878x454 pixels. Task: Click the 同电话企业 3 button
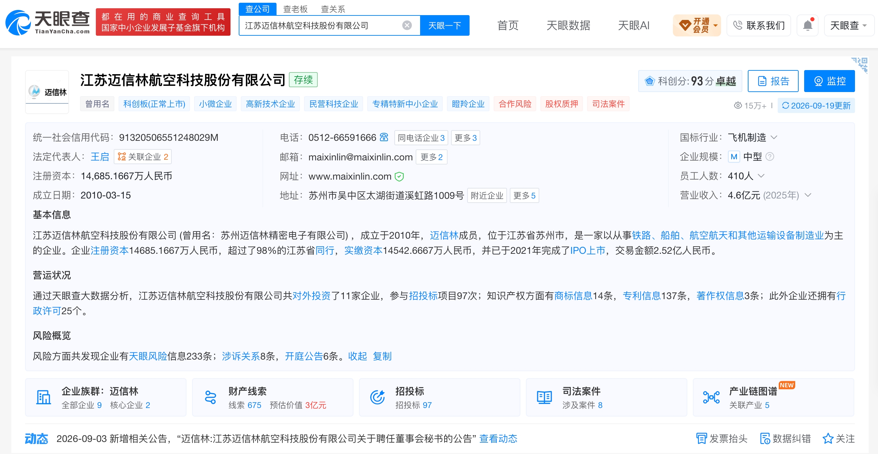(x=421, y=138)
